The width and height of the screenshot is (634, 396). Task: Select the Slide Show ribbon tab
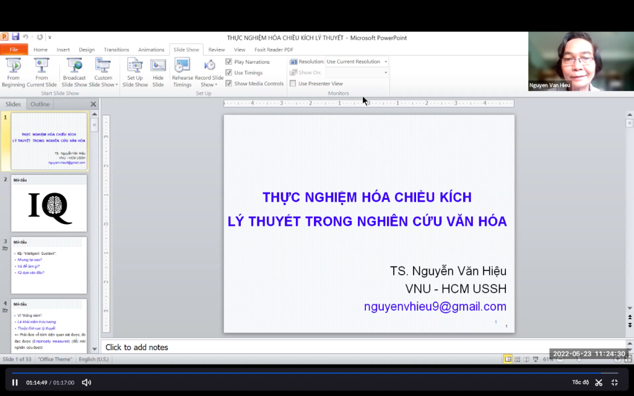186,49
